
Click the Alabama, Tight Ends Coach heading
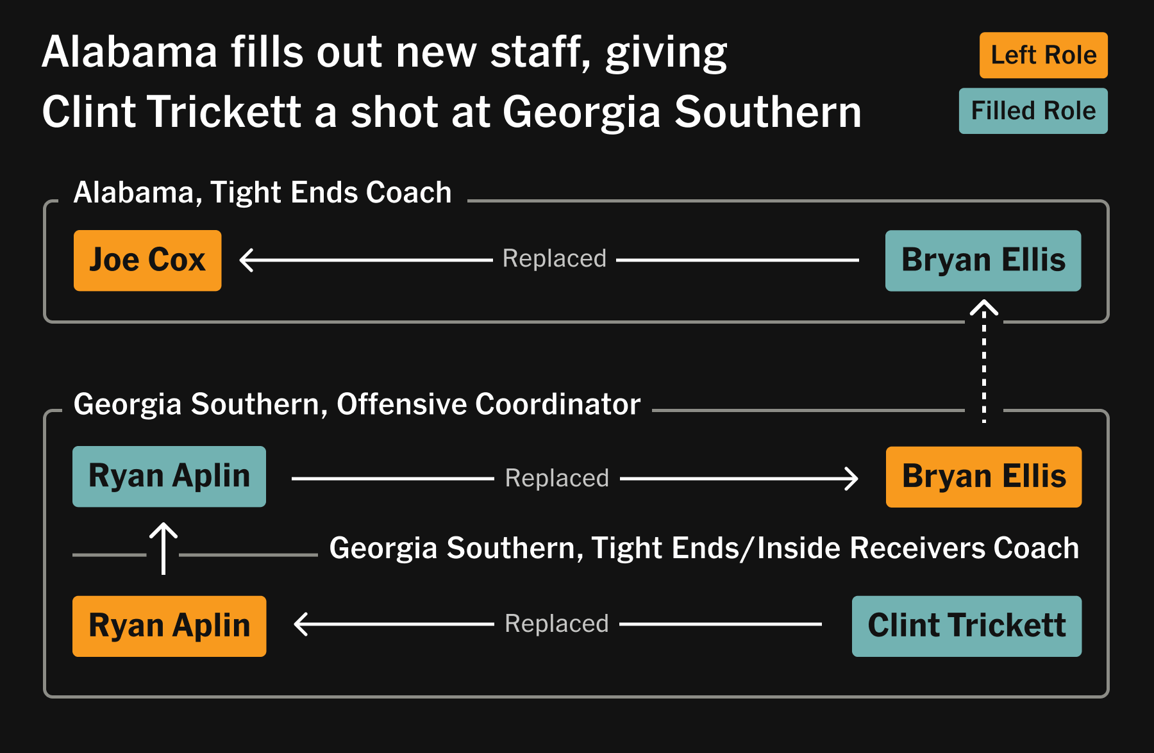point(263,193)
